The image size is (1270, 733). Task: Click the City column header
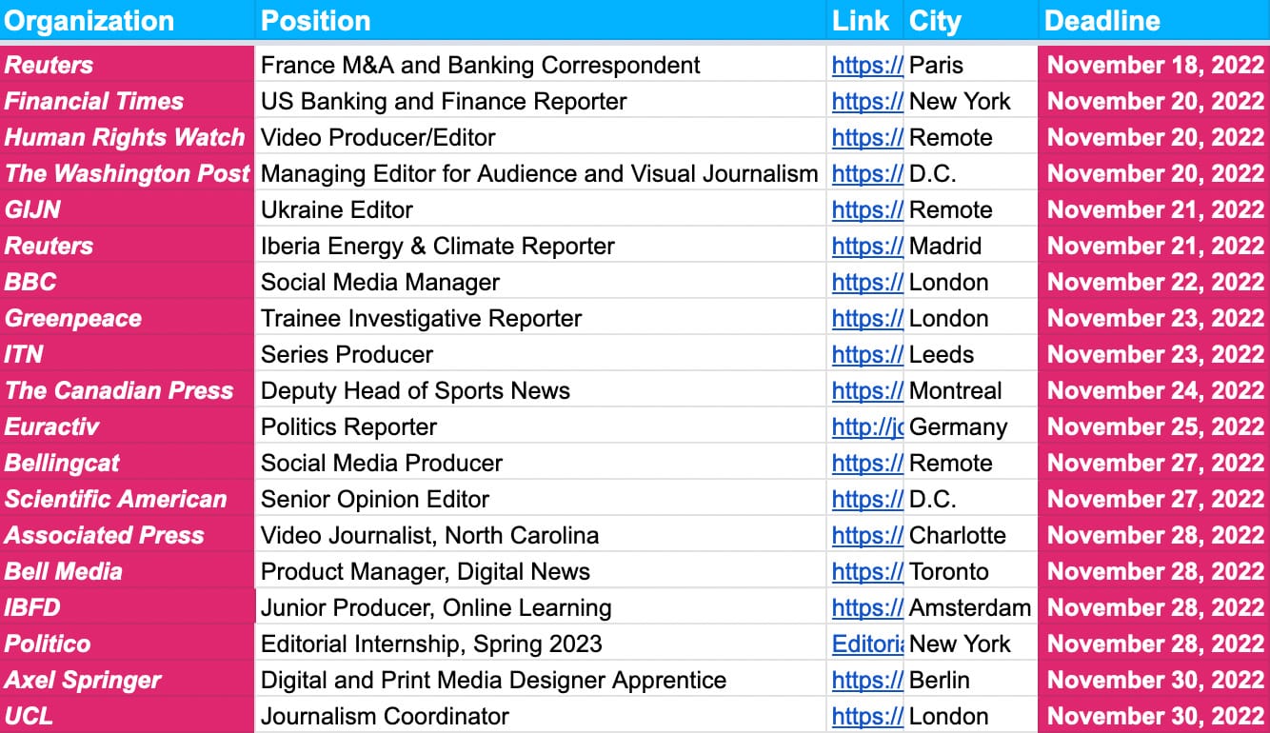(x=935, y=21)
